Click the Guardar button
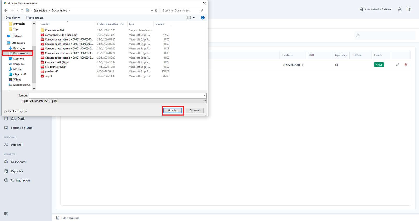The width and height of the screenshot is (419, 221). coord(173,110)
